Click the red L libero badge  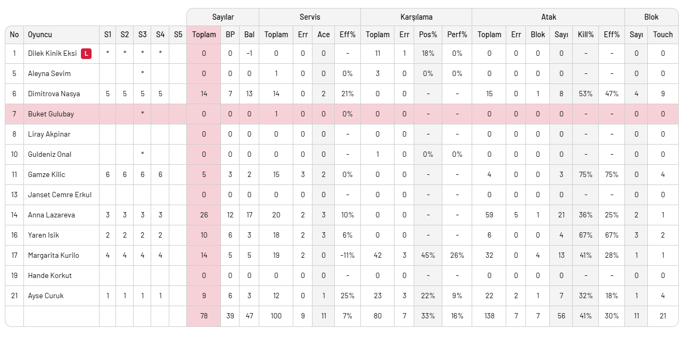point(86,54)
